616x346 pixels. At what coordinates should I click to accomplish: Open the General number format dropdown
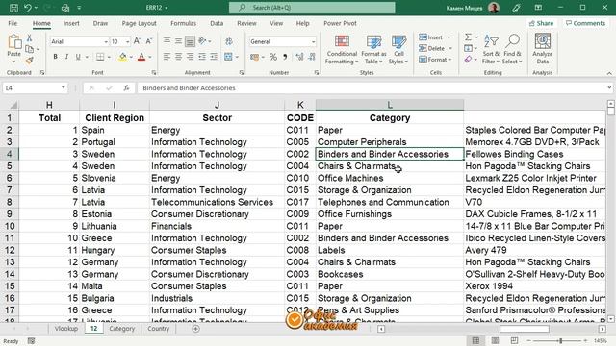coord(313,41)
